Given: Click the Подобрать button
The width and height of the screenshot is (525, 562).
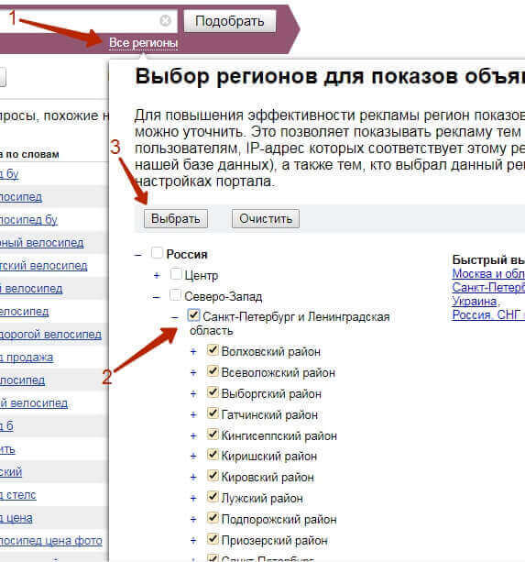Looking at the screenshot, I should point(230,21).
